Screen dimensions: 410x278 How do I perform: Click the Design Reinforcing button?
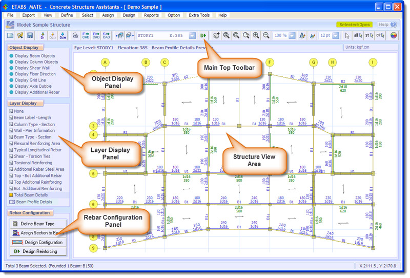(x=37, y=251)
